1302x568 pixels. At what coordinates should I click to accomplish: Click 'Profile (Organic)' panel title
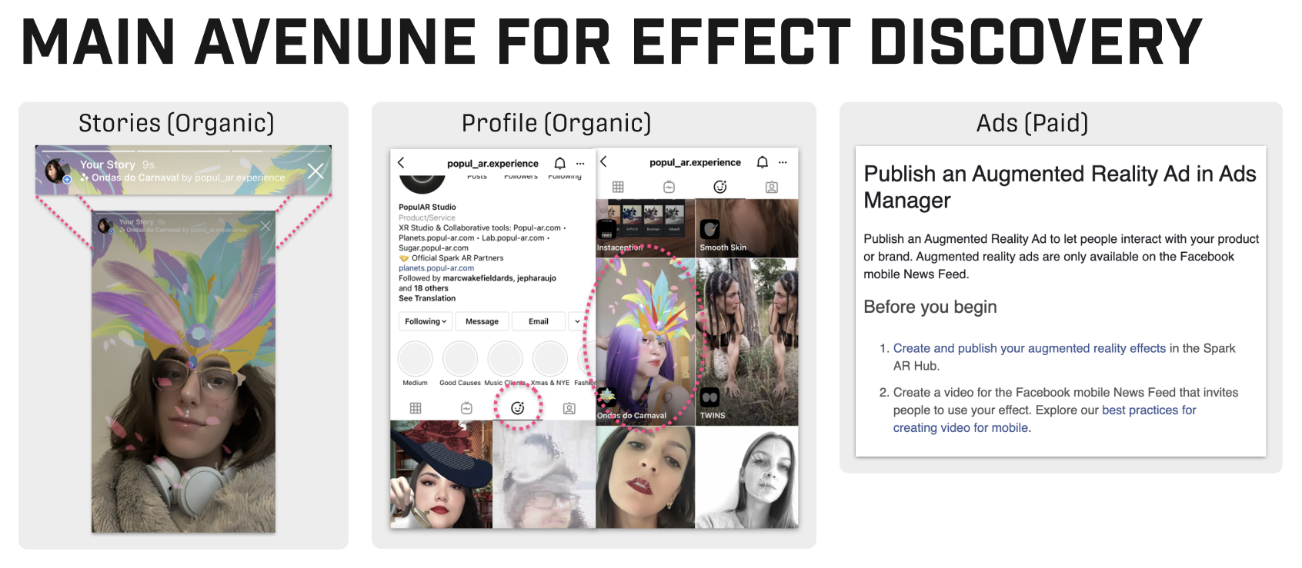point(556,123)
